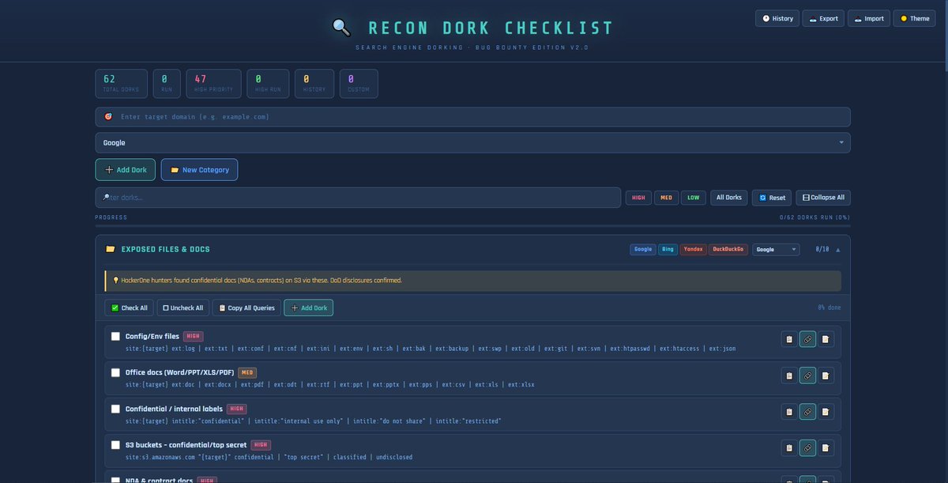
Task: Check the Office docs (Word/PPT/XLS/PDF) checkbox
Action: pyautogui.click(x=115, y=372)
